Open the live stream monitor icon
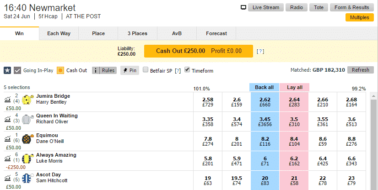Image resolution: width=378 pixels, height=190 pixels. tap(243, 7)
